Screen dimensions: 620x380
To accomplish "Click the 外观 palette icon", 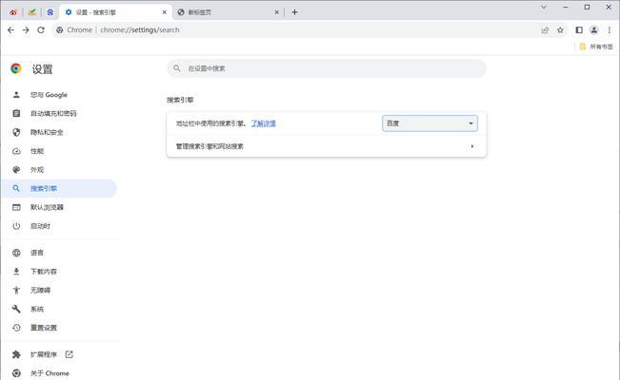I will [16, 170].
